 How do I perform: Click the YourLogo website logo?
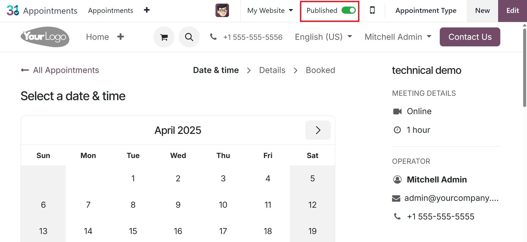[45, 37]
